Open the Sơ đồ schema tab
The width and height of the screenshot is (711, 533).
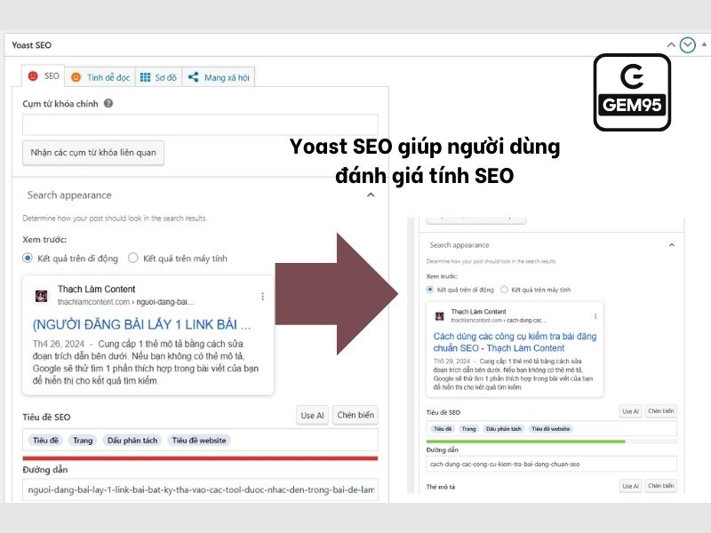coord(159,77)
